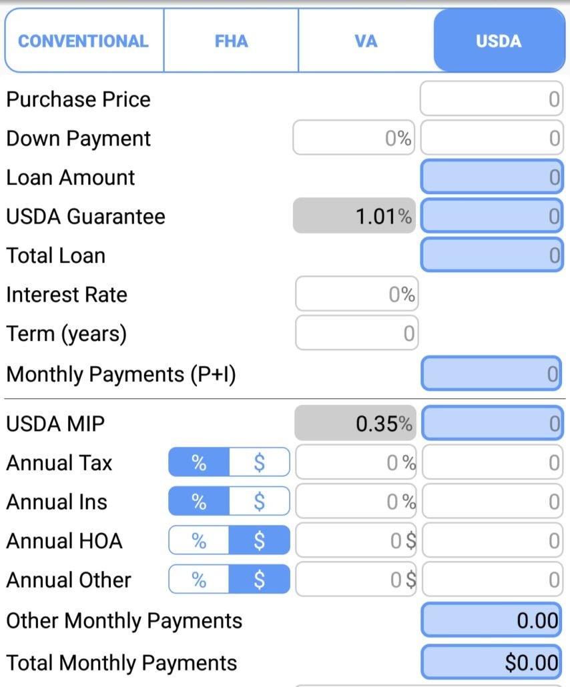Screen dimensions: 570x687
Task: Select the FHA loan tab
Action: (x=231, y=41)
